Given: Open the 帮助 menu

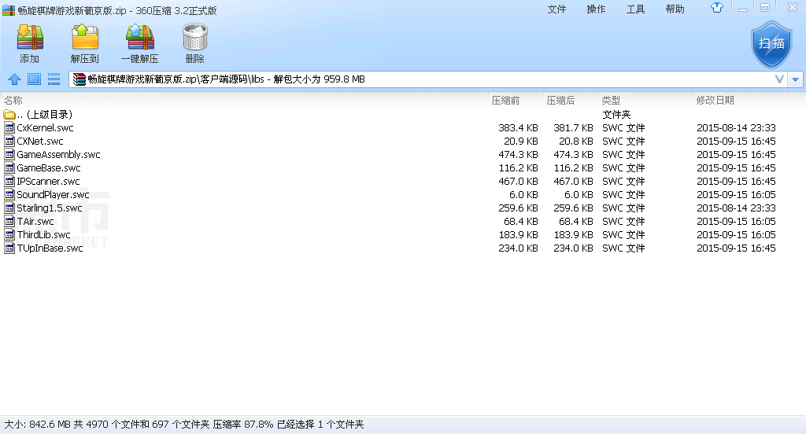Looking at the screenshot, I should coord(675,9).
